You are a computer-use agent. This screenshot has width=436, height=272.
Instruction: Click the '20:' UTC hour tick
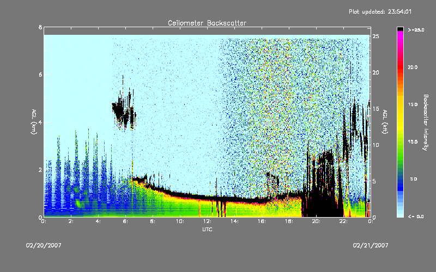coord(317,221)
